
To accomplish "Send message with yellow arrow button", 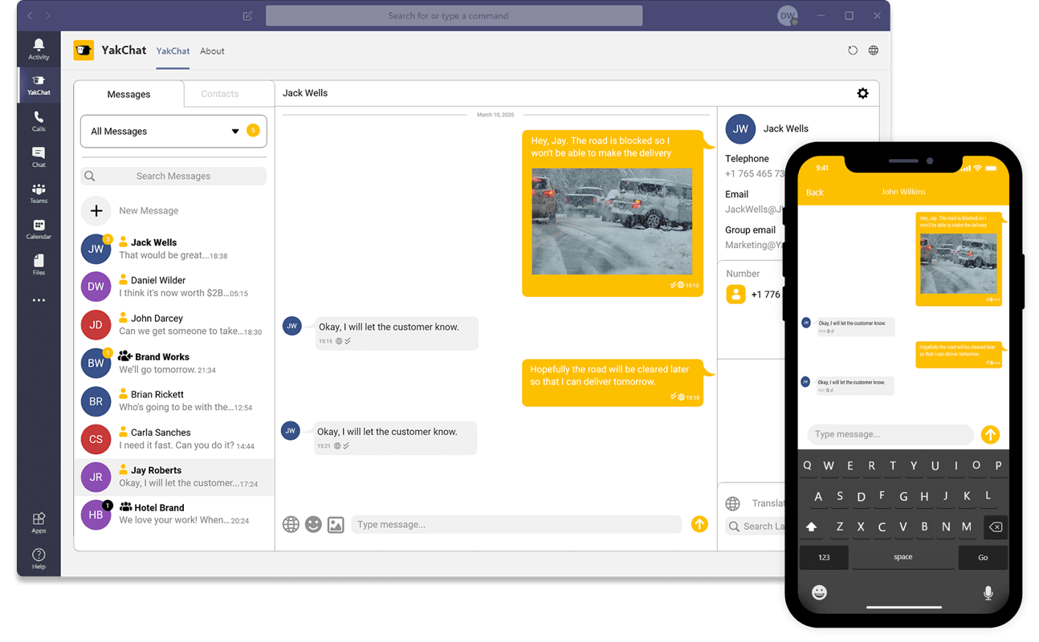I will pyautogui.click(x=699, y=524).
